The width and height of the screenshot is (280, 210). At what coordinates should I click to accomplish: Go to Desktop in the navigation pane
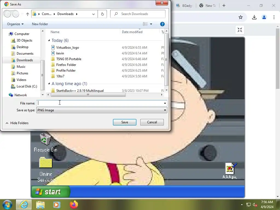(x=22, y=47)
